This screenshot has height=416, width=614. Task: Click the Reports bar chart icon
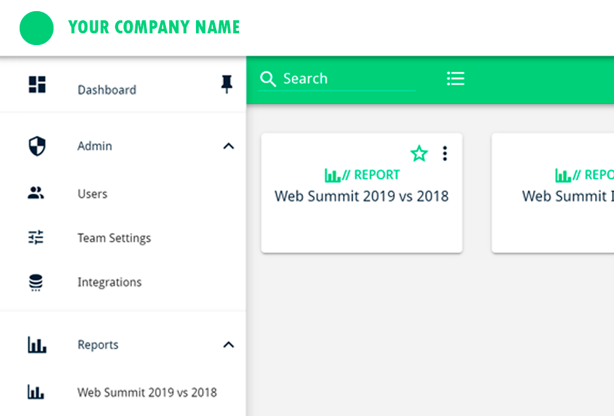coord(37,345)
